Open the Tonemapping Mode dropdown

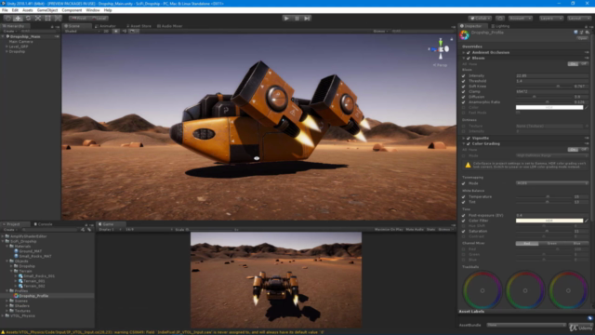(x=551, y=183)
